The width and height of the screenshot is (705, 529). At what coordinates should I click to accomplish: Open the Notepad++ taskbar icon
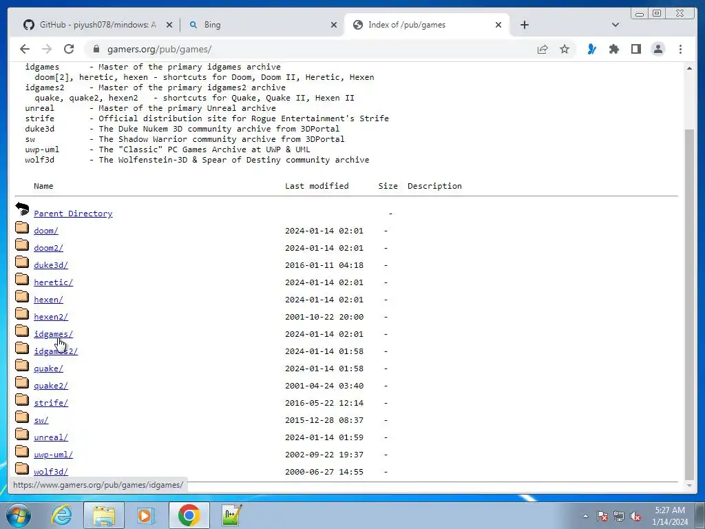coord(232,515)
